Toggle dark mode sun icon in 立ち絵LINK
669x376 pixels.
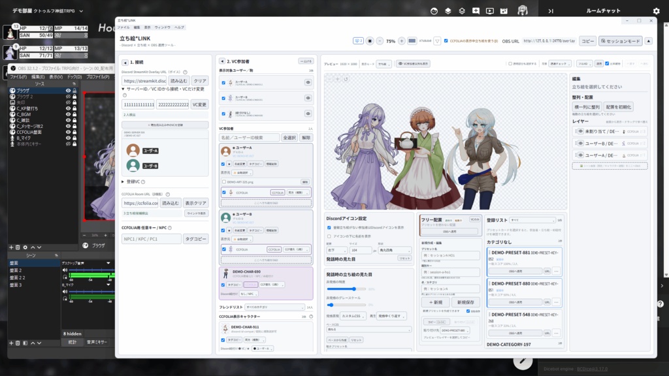pos(370,41)
